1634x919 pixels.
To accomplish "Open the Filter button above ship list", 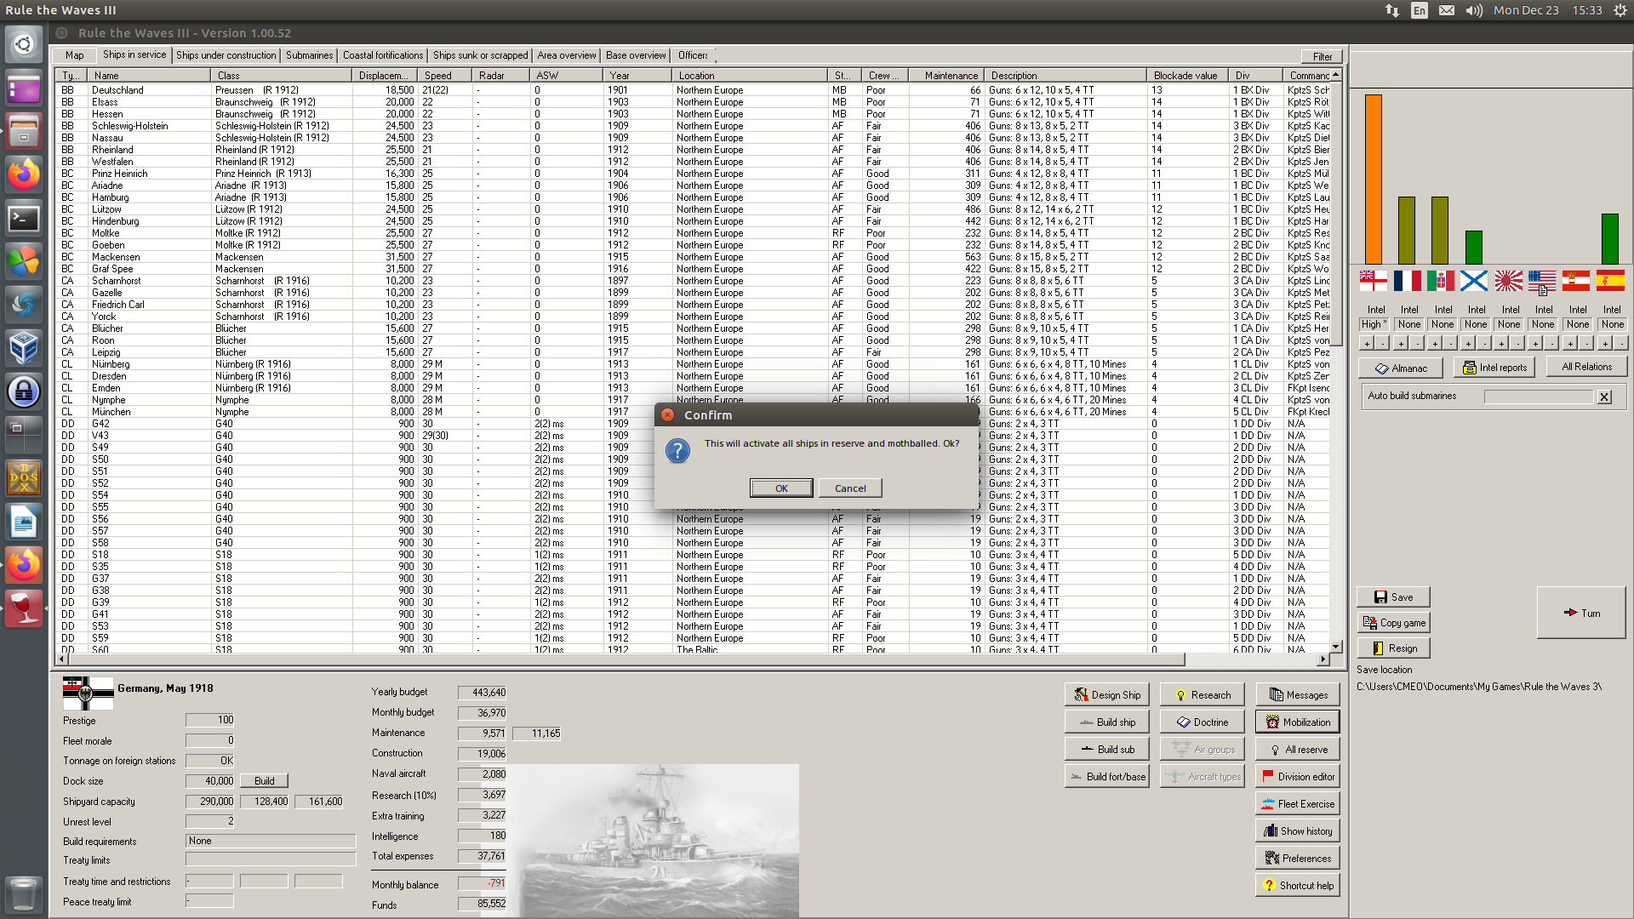I will point(1322,56).
